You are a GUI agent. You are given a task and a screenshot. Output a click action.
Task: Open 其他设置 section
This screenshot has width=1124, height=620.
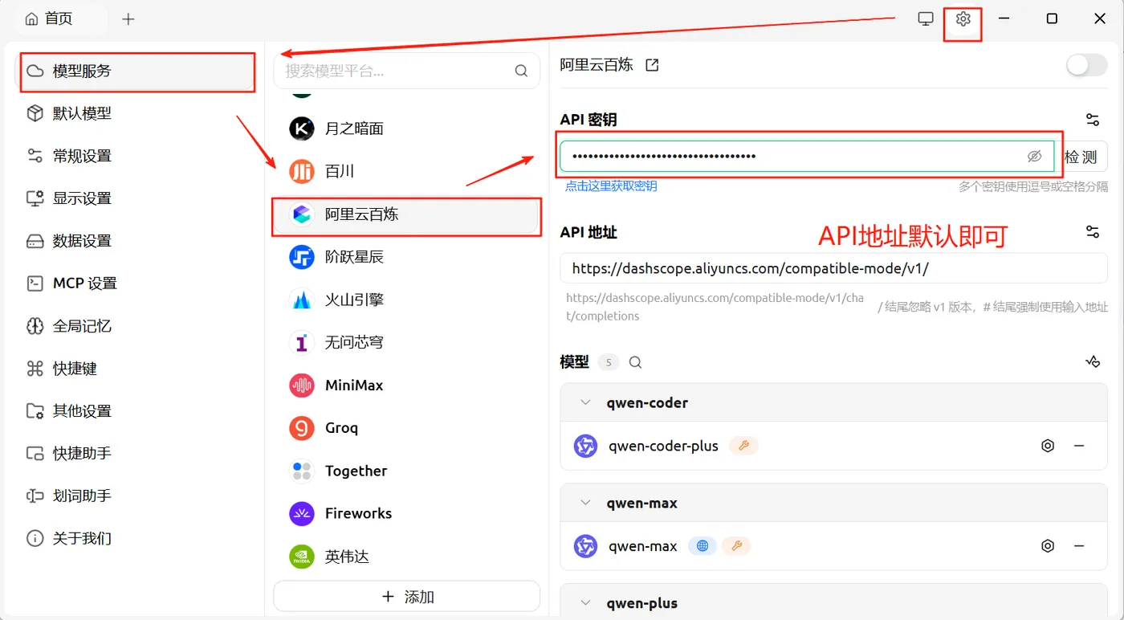point(137,411)
